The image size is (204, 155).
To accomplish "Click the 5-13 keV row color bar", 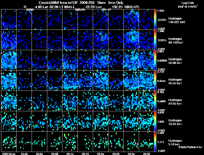I will point(155,142).
